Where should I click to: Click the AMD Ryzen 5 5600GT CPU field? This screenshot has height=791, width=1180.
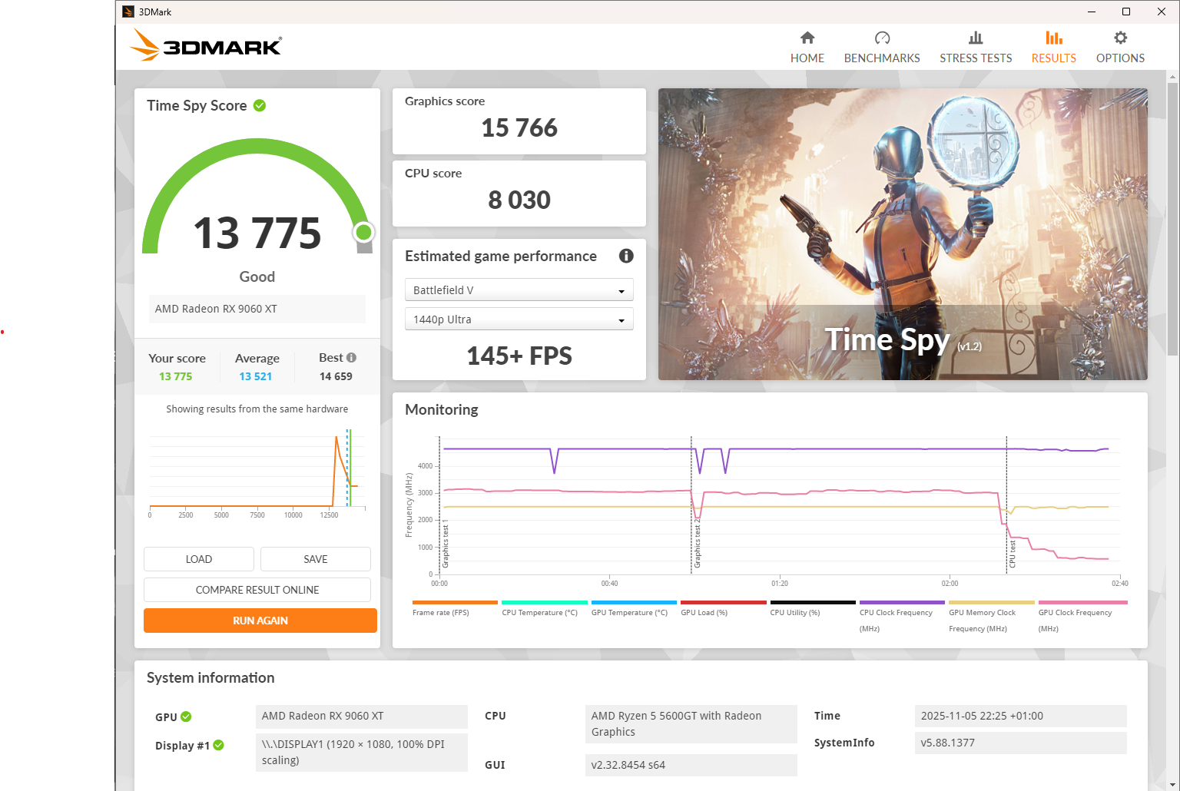tap(691, 723)
